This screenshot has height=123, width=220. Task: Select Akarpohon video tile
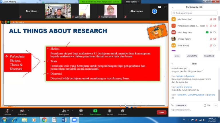137,11
